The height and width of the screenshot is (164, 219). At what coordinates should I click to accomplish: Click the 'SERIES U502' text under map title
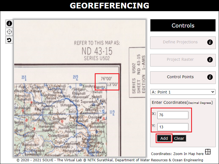pos(97,58)
